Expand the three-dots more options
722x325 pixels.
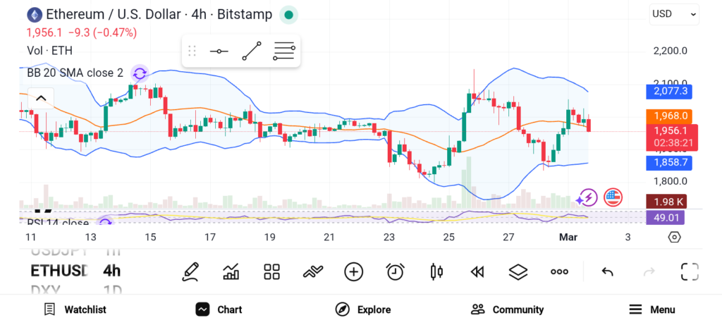(x=559, y=271)
